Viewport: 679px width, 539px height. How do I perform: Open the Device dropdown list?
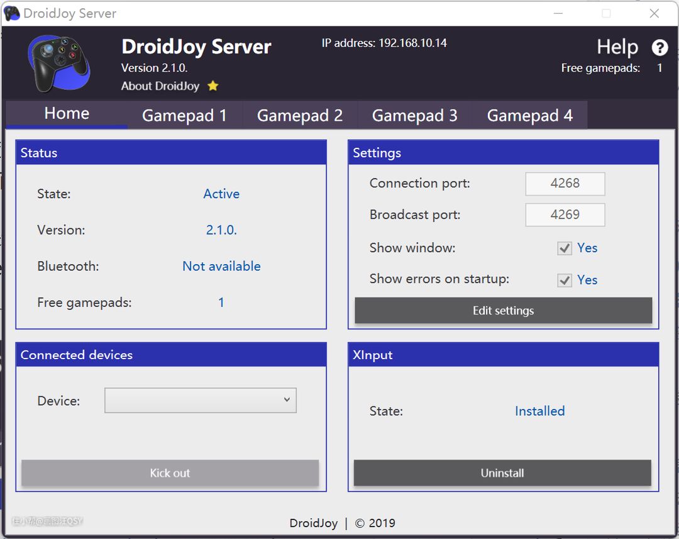tap(200, 401)
